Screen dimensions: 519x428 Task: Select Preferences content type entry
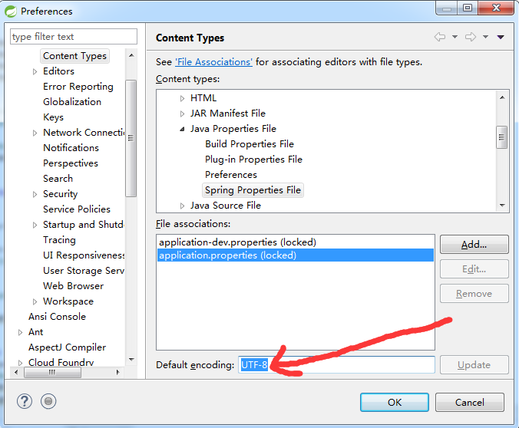pos(230,175)
